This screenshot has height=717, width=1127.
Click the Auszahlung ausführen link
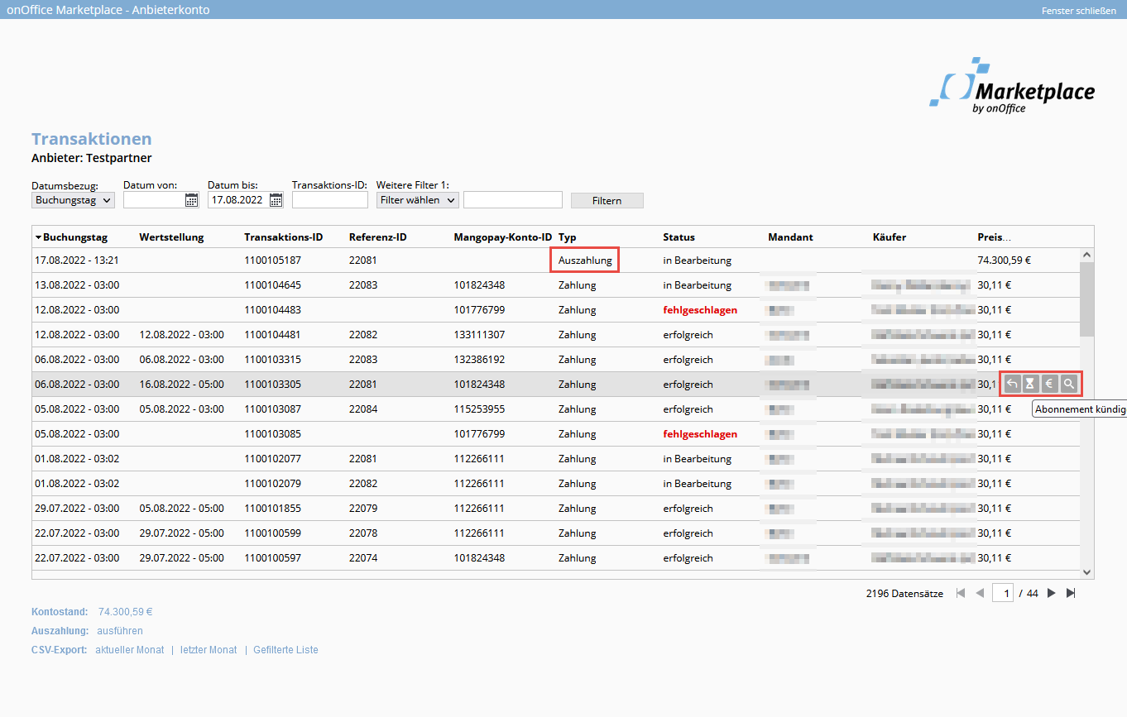point(120,631)
